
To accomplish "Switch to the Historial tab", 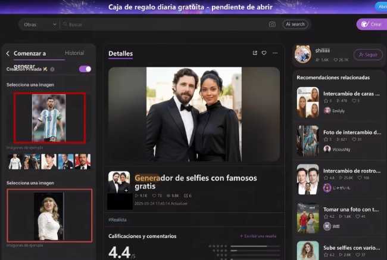I will pos(74,53).
